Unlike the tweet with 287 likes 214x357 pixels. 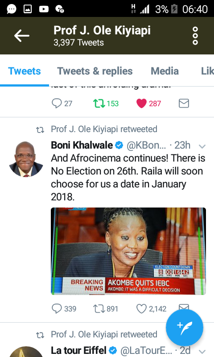[x=141, y=104]
